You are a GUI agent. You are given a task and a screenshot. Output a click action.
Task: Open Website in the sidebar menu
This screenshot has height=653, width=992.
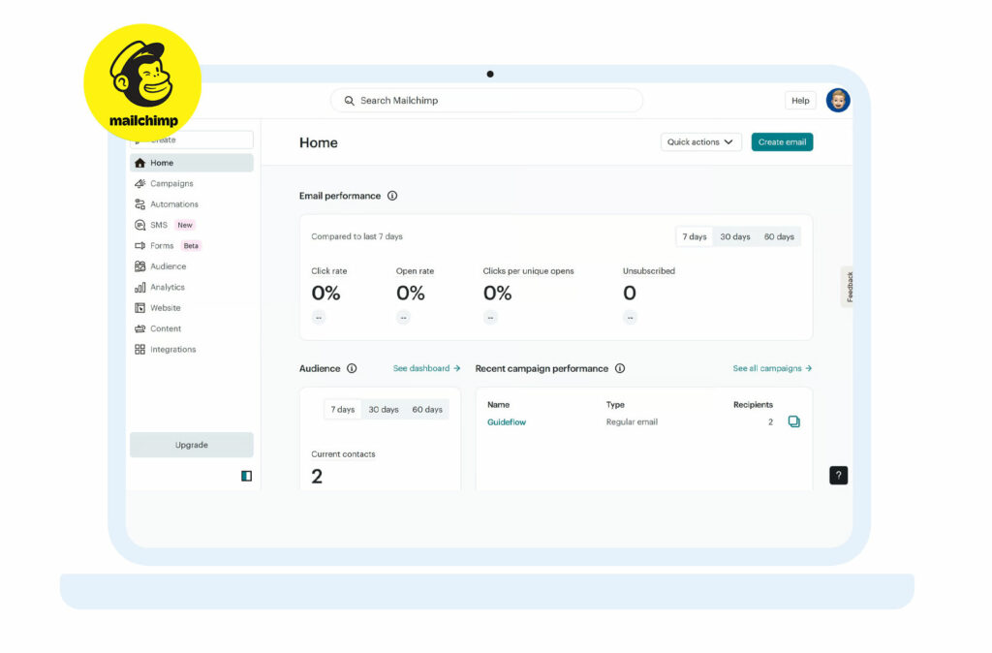point(192,308)
